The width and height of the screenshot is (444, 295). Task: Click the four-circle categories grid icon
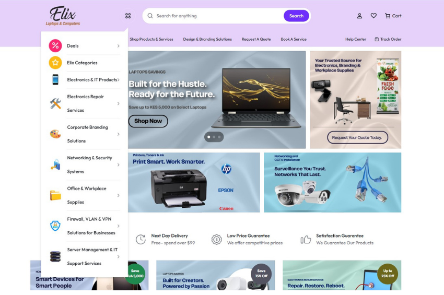128,16
